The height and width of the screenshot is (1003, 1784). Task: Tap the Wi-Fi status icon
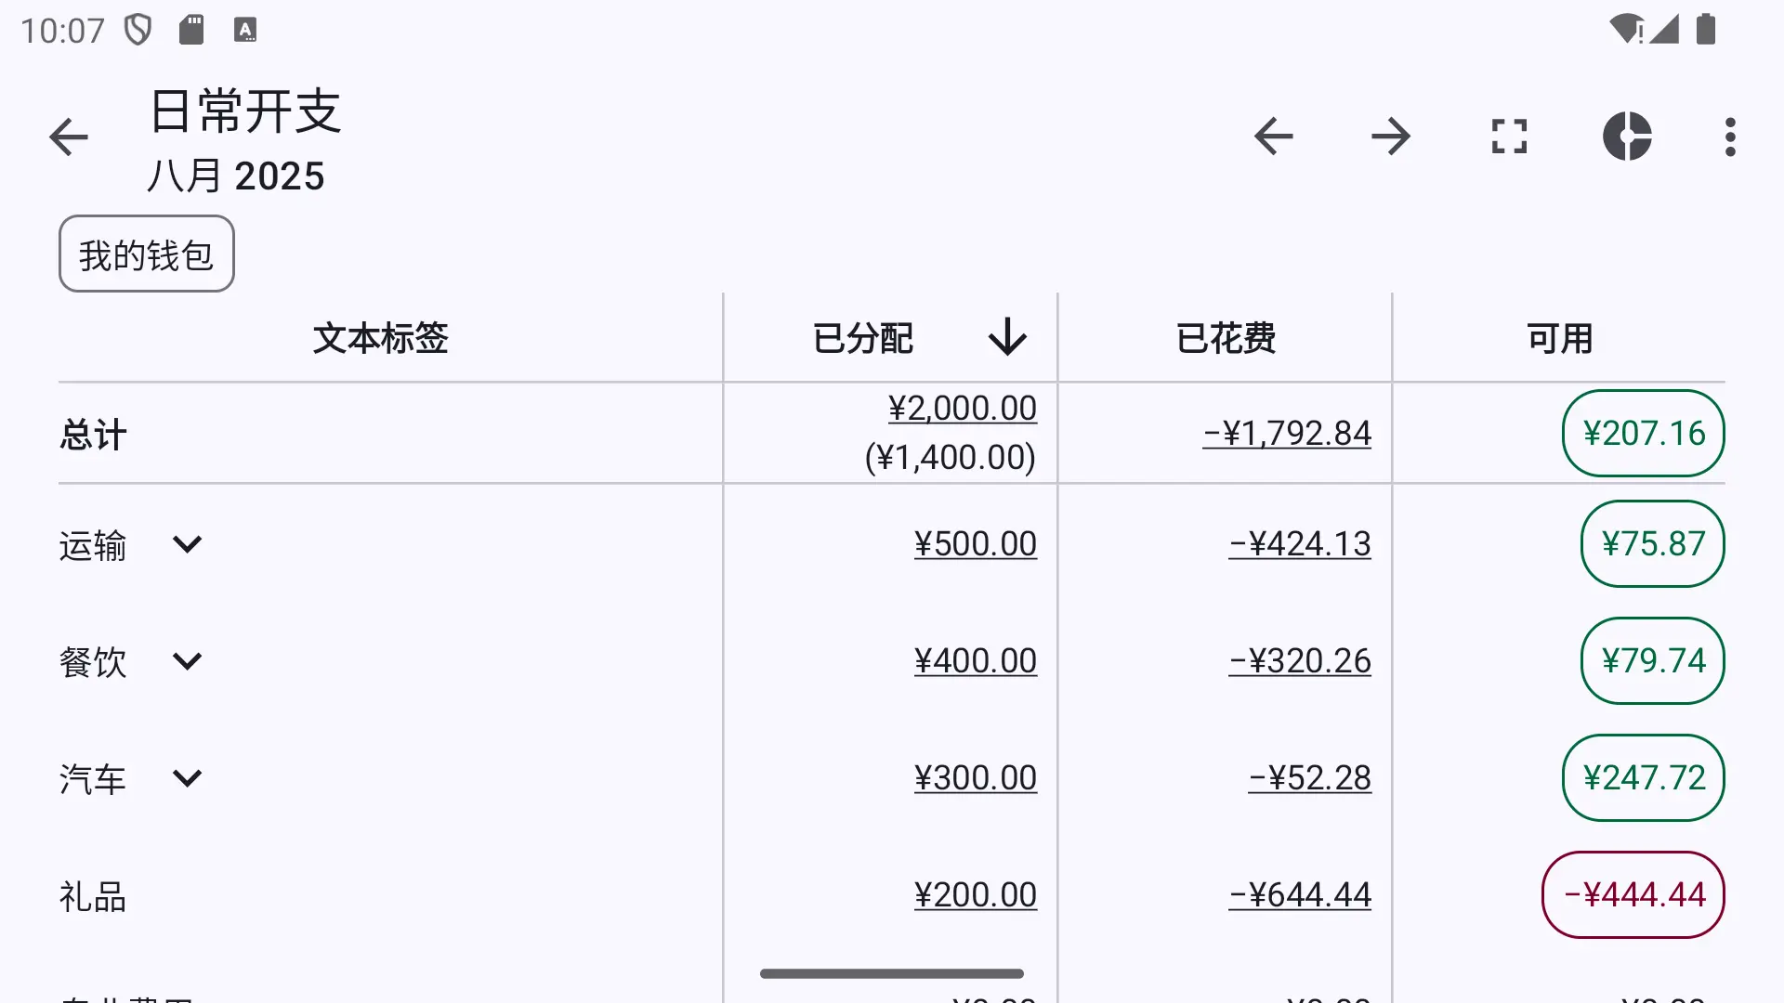click(1626, 29)
